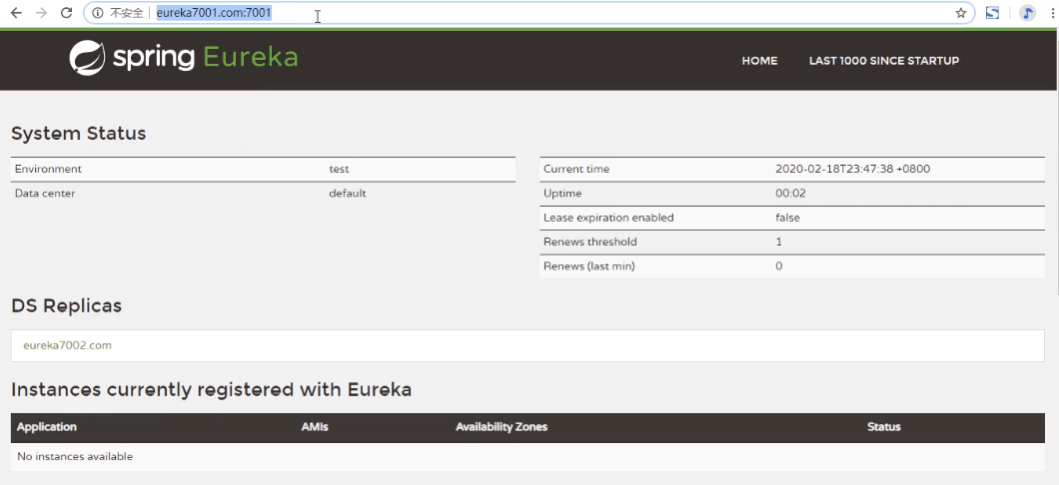Select the uptime value 00:02
This screenshot has height=485, width=1059.
pyautogui.click(x=790, y=194)
